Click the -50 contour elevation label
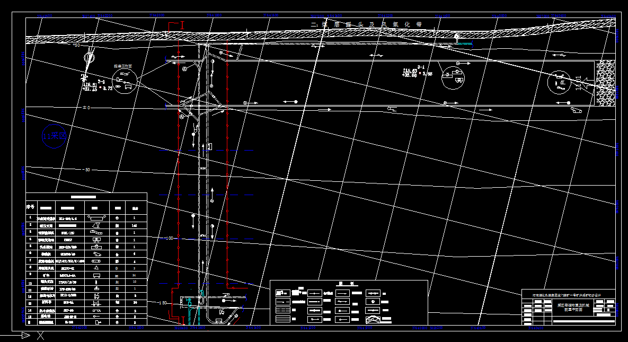The height and width of the screenshot is (342, 628). 86,170
